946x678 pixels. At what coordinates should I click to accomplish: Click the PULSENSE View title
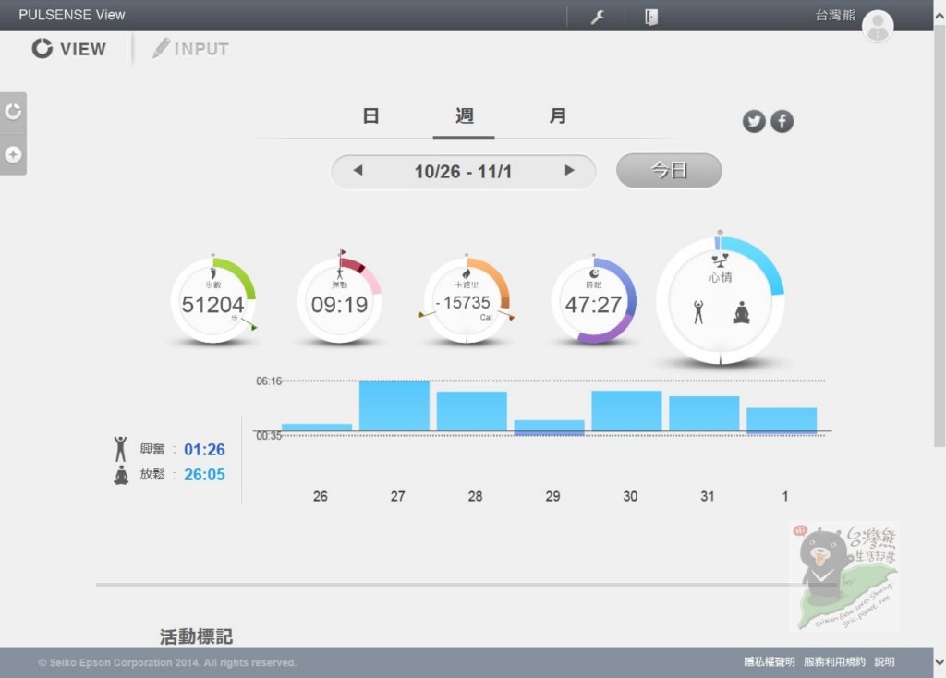coord(72,15)
